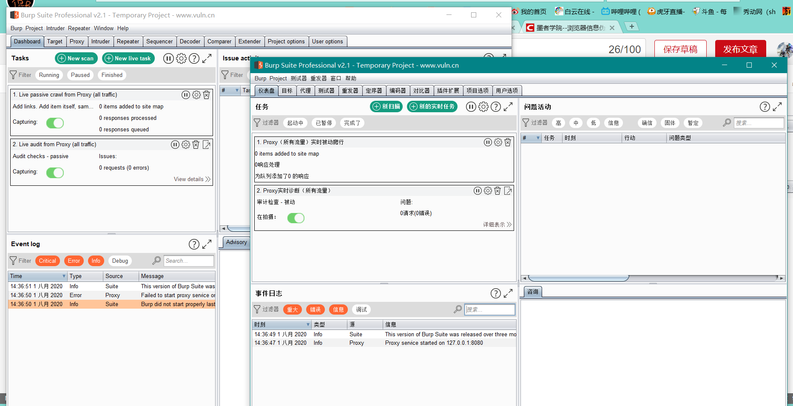Open 帮助 menu in Chinese Burp window
Image resolution: width=793 pixels, height=406 pixels.
[x=351, y=79]
